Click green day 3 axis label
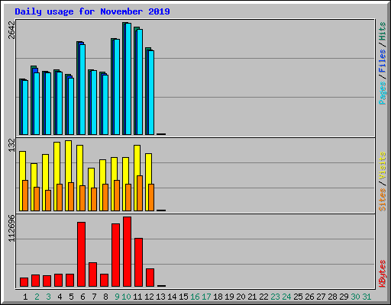This screenshot has width=391, height=305. [48, 297]
